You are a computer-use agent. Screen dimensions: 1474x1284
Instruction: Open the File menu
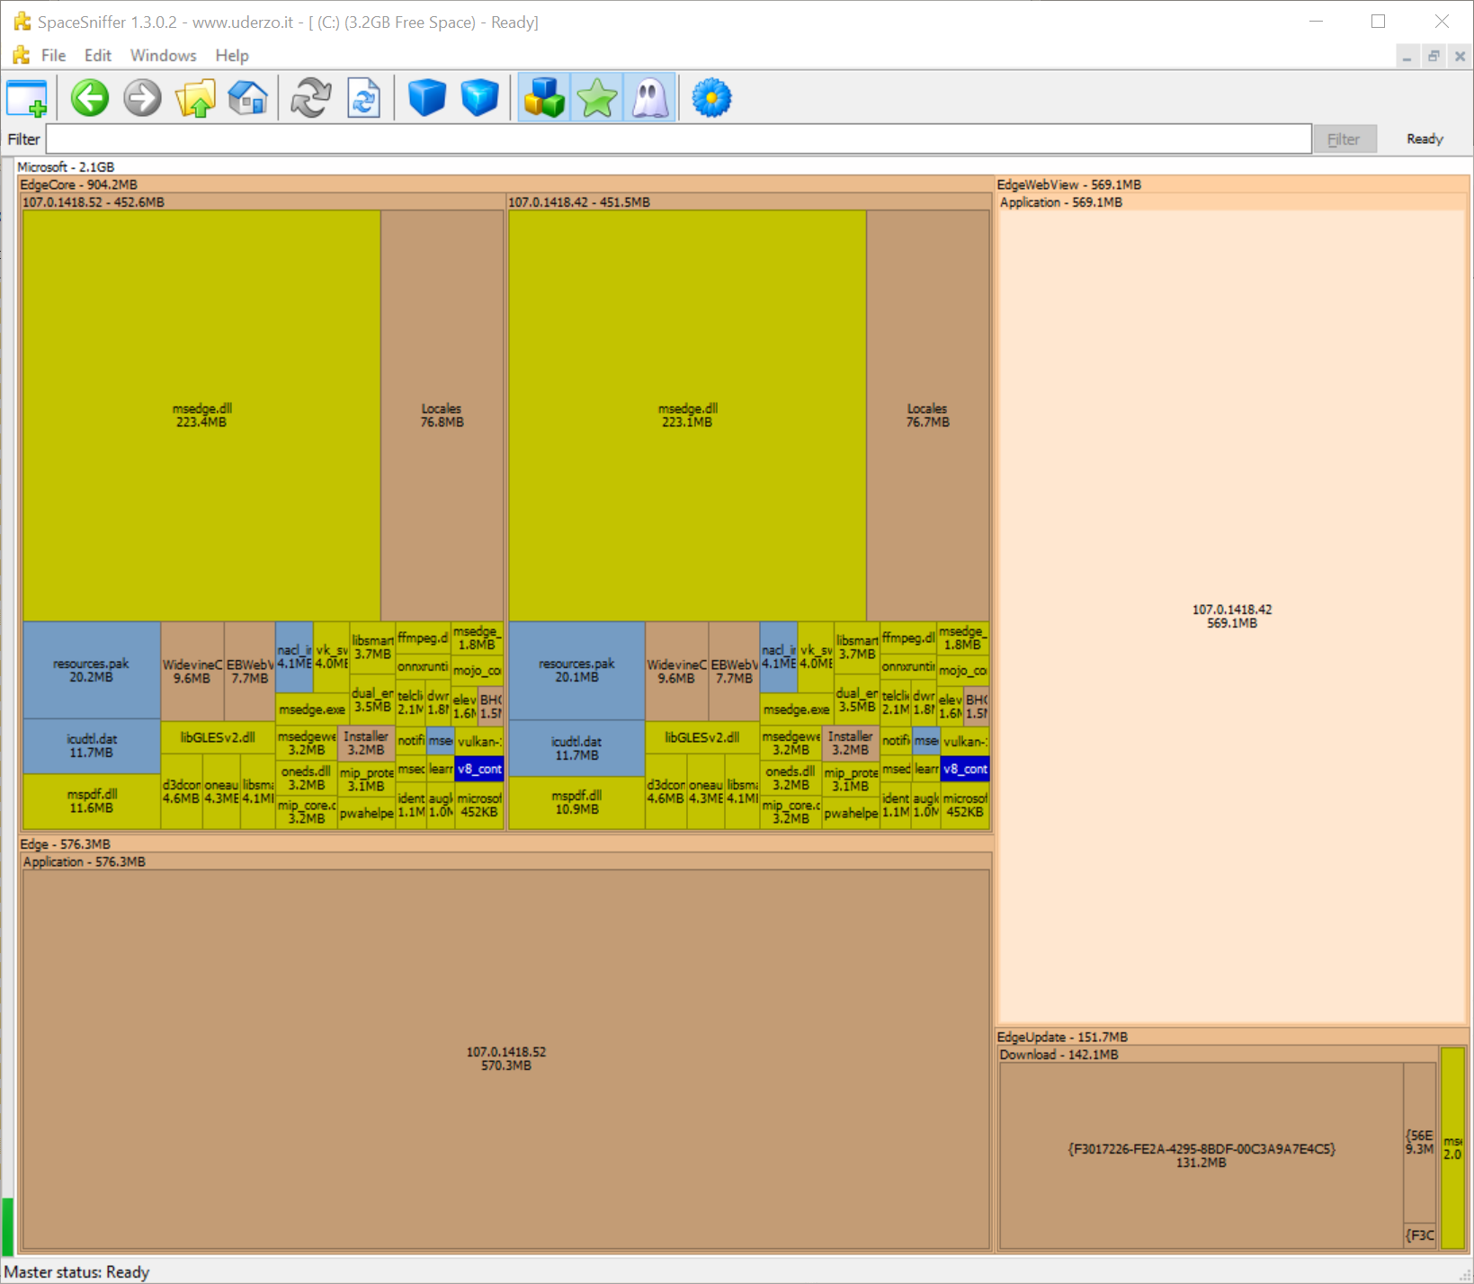click(54, 56)
